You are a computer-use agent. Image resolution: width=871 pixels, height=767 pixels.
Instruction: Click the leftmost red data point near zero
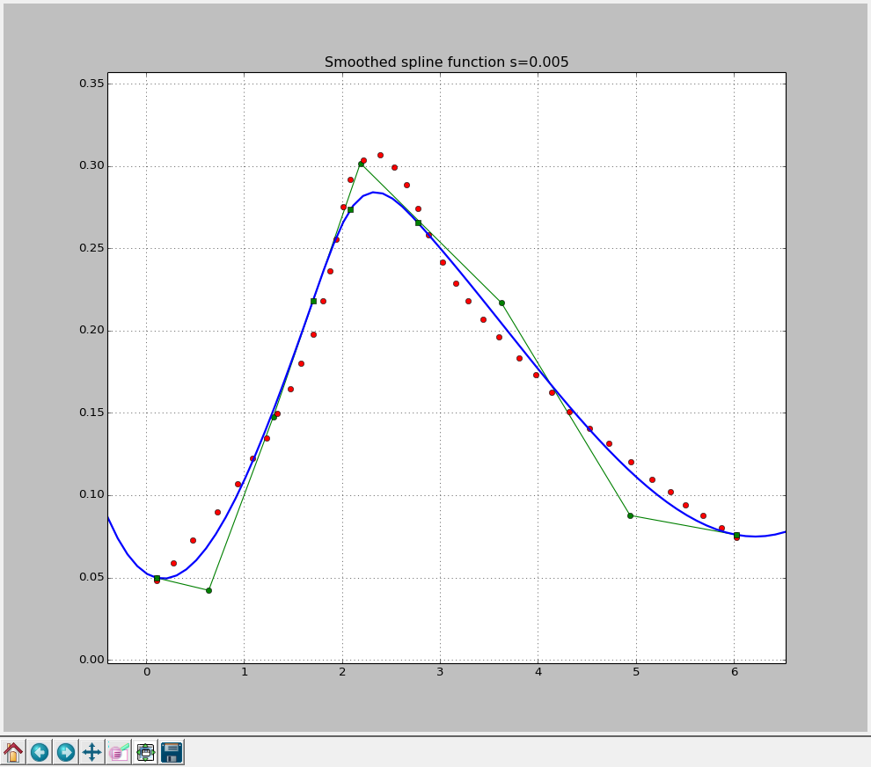tap(155, 582)
